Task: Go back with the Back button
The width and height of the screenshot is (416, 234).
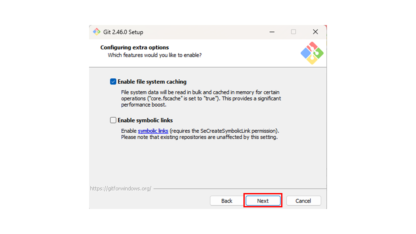Action: pos(227,201)
